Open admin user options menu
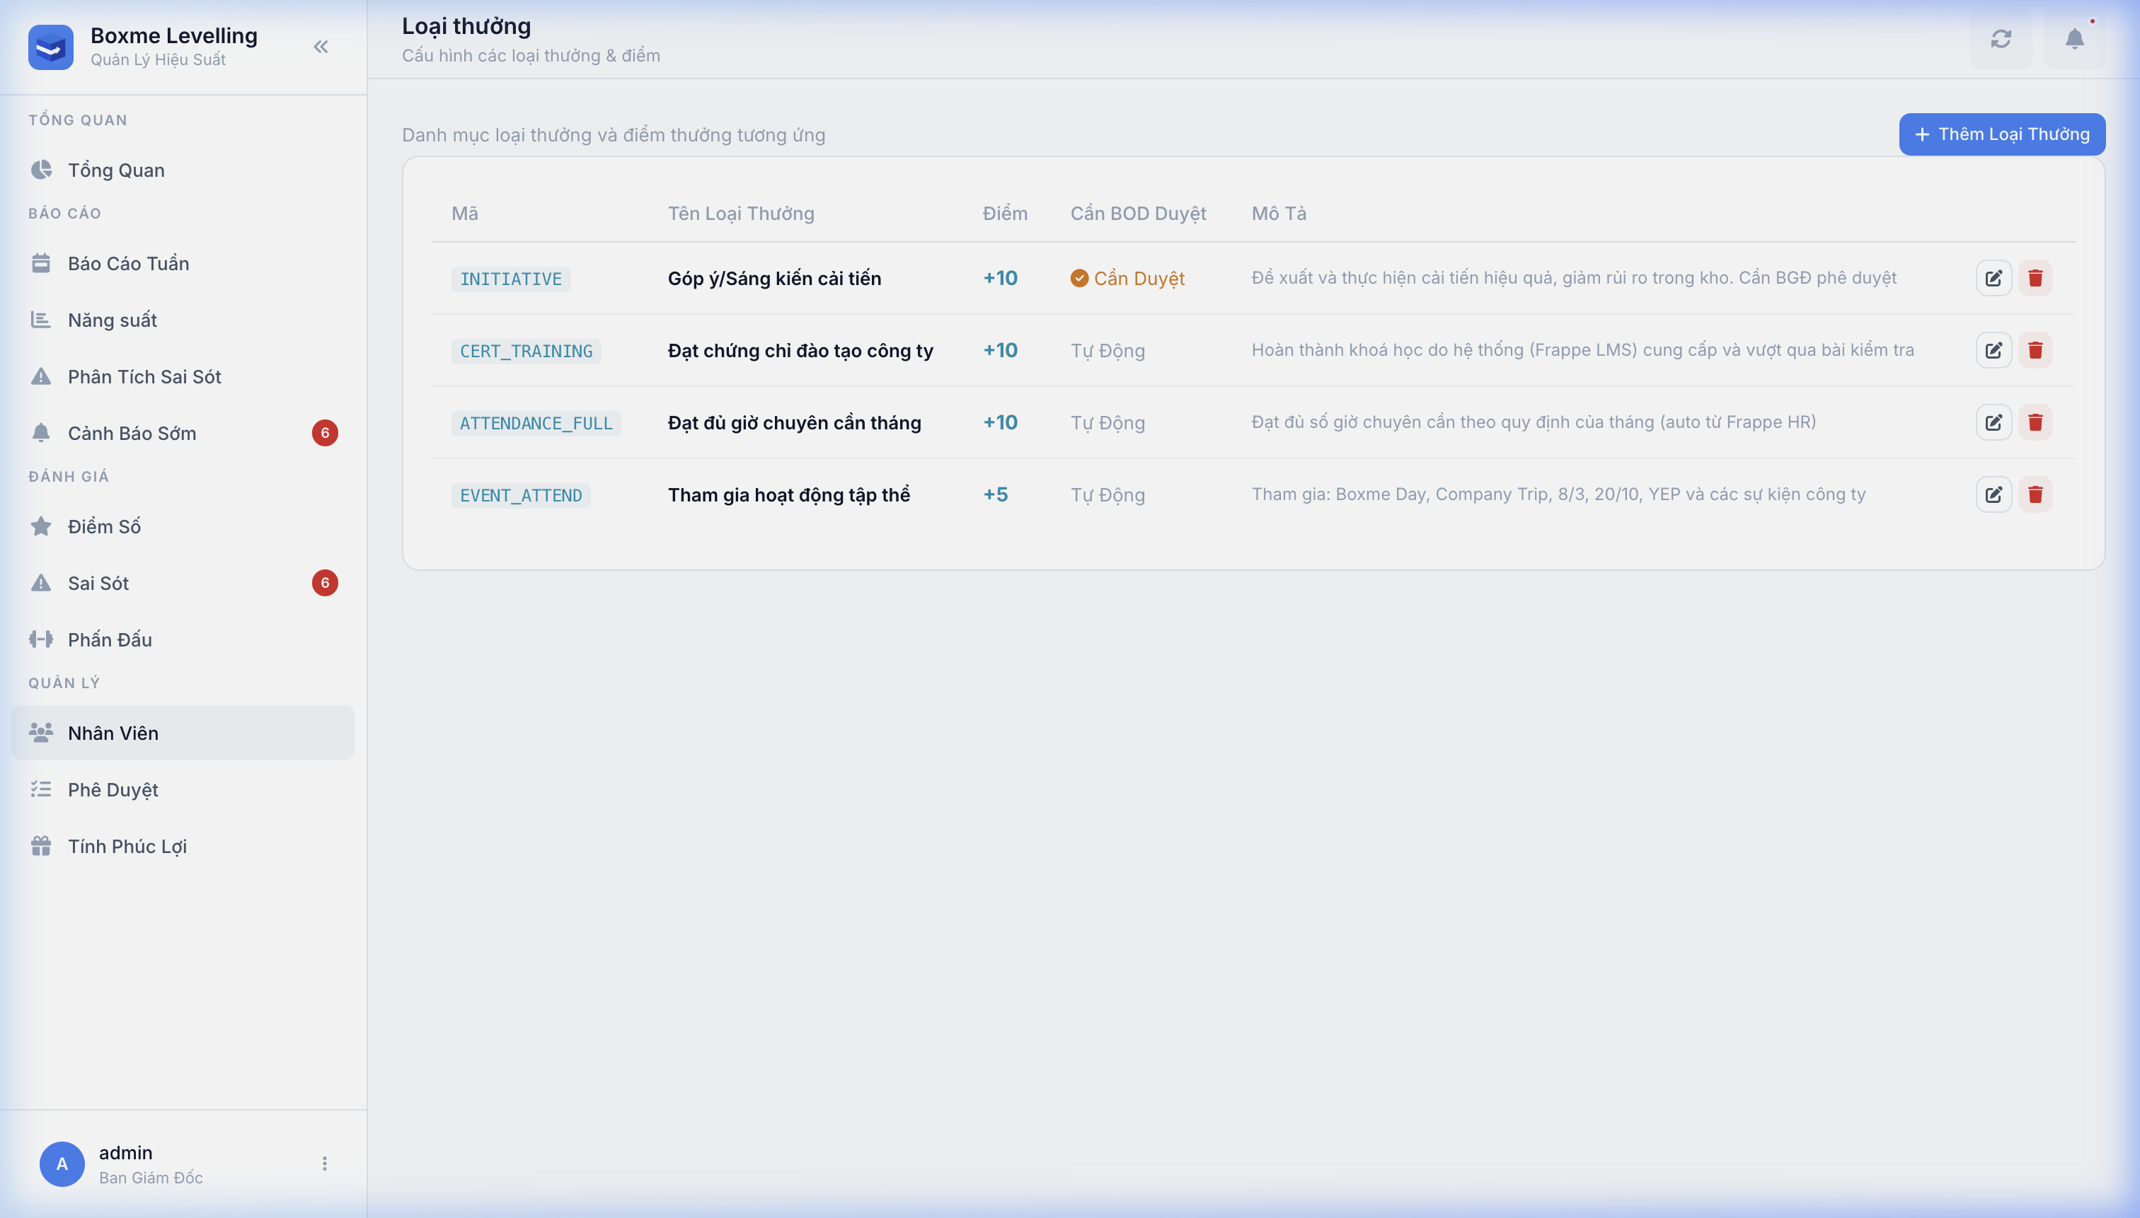2140x1218 pixels. coord(325,1164)
